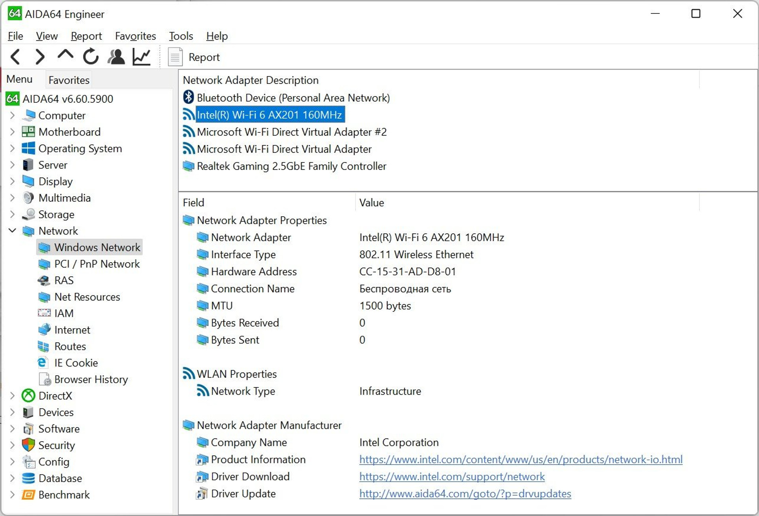This screenshot has height=516, width=759.
Task: Open the Tools menu
Action: 181,36
